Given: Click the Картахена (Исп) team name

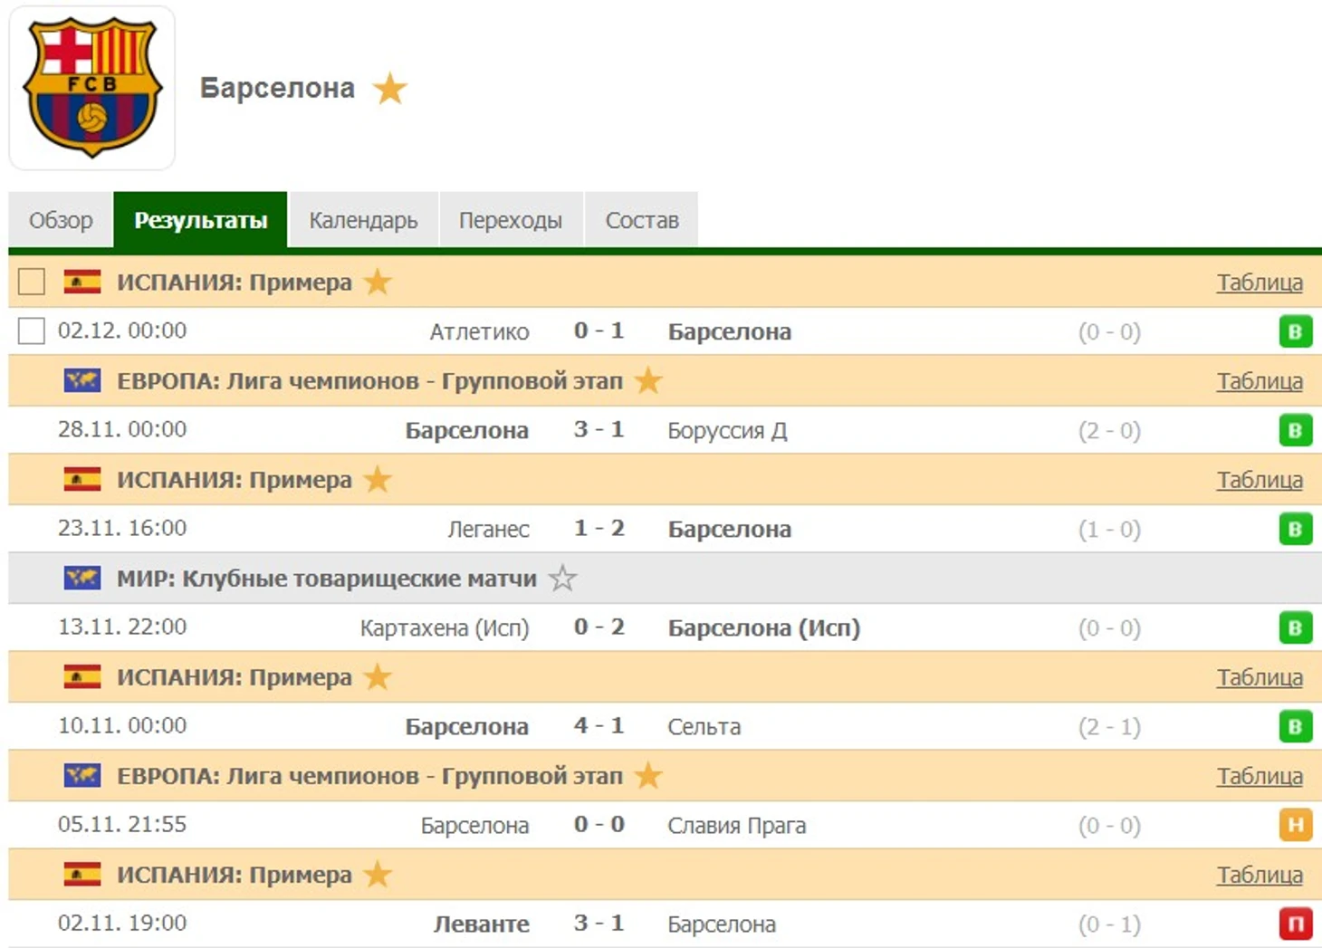Looking at the screenshot, I should tap(445, 627).
